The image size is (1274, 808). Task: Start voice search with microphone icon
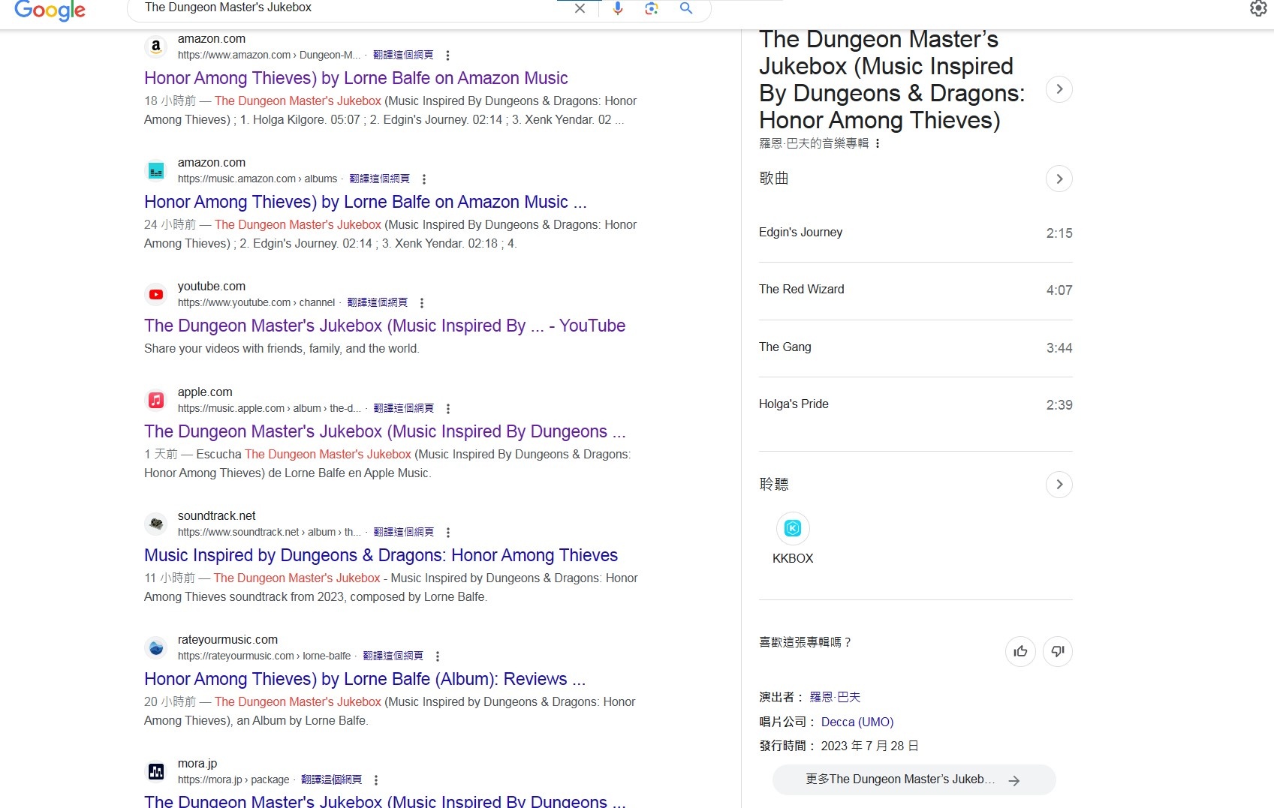point(618,8)
